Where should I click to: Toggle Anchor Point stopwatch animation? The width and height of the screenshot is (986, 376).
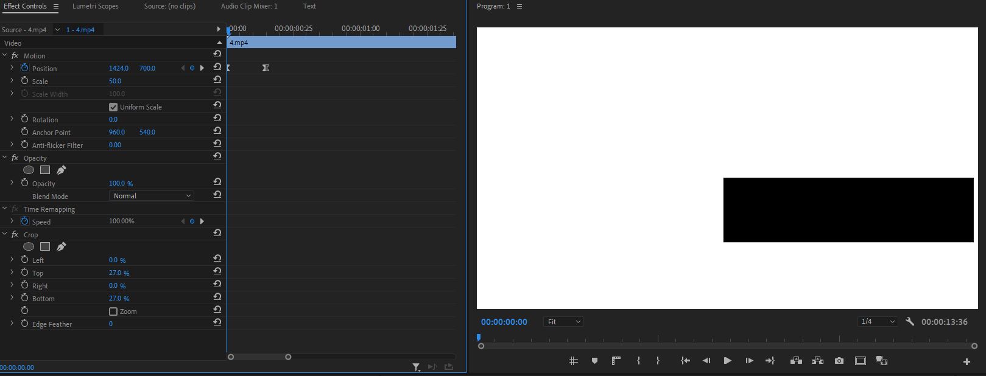[x=25, y=132]
